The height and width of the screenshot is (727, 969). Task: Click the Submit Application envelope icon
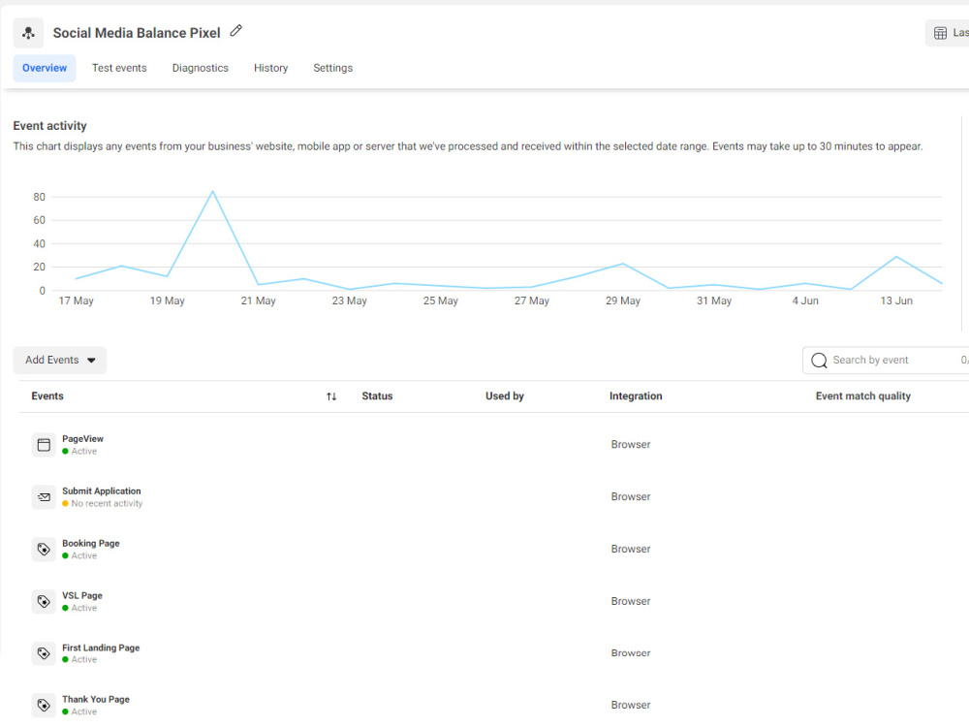pos(44,497)
